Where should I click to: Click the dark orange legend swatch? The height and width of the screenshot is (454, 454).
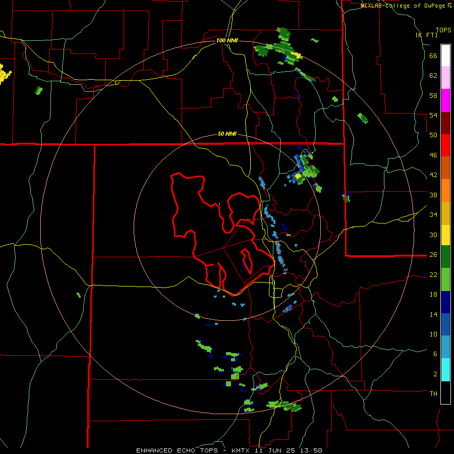point(445,168)
